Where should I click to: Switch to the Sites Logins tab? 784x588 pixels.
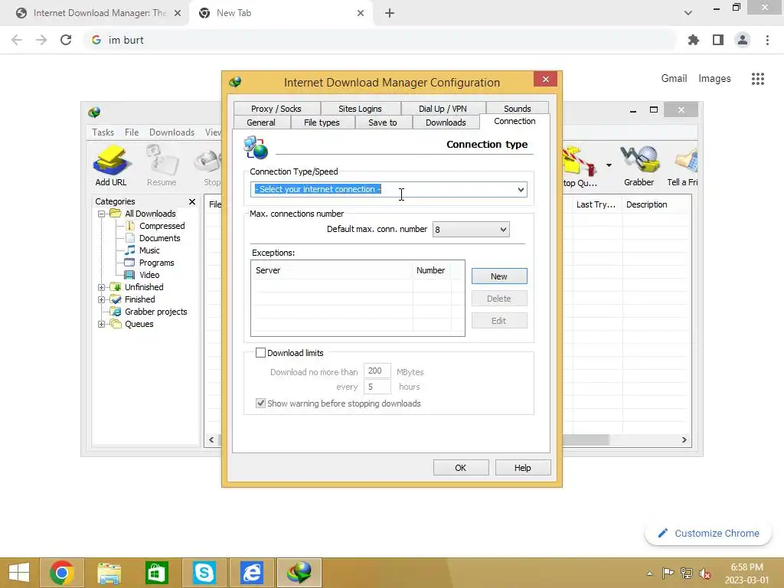[x=360, y=109]
